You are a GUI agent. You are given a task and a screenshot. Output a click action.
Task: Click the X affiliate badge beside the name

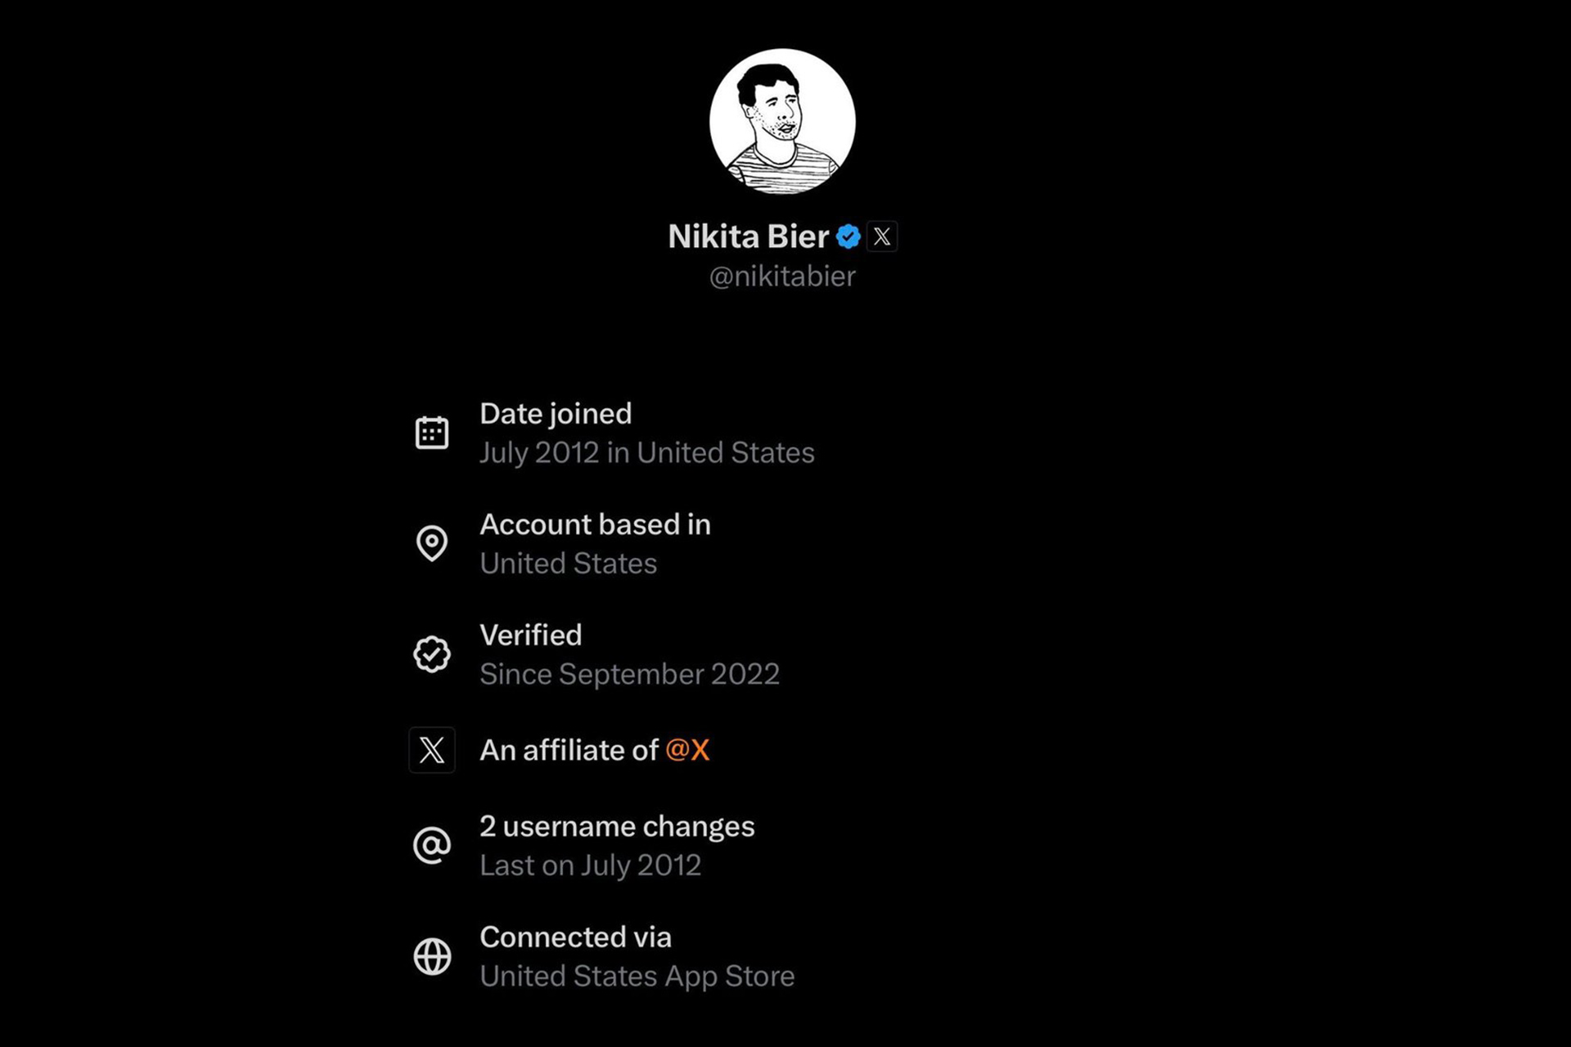point(882,236)
